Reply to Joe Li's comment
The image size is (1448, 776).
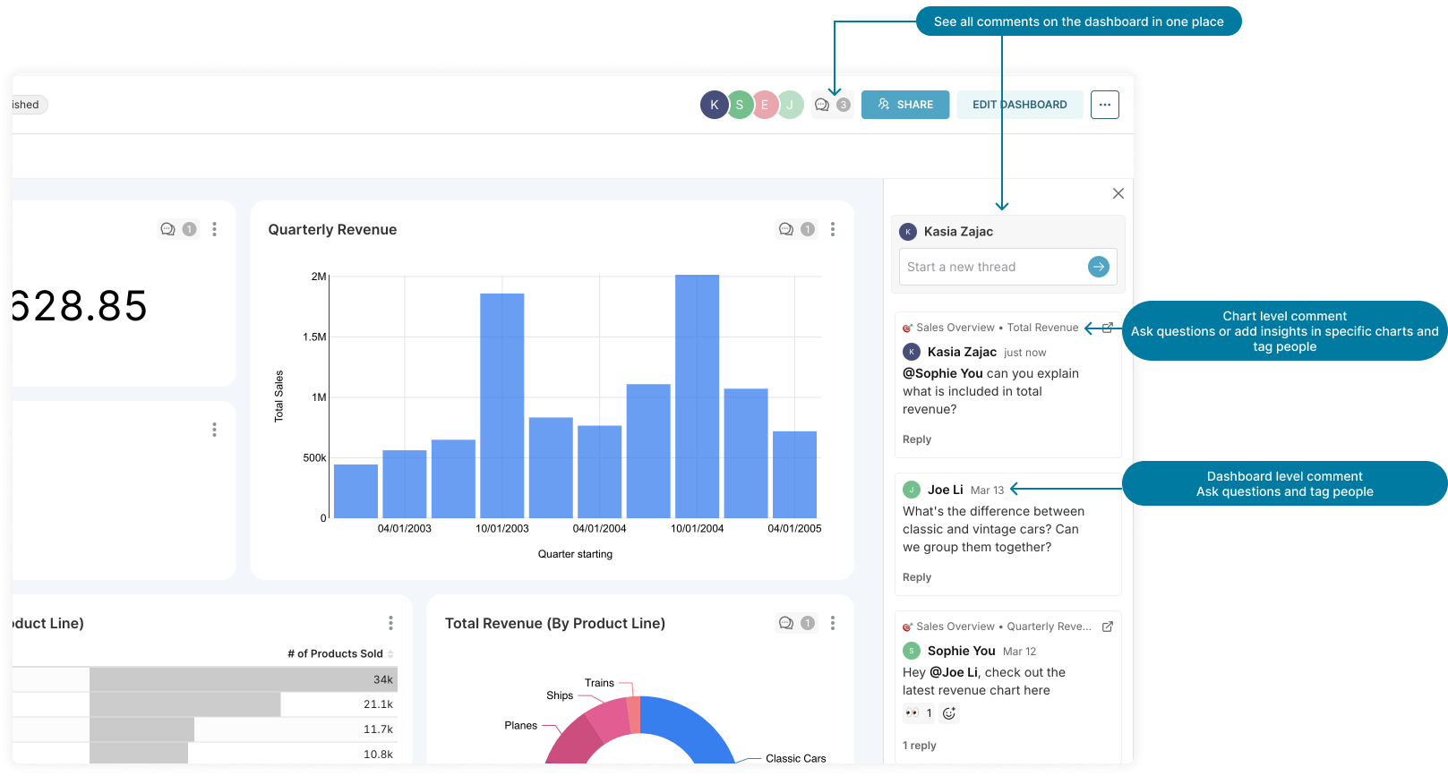[x=917, y=577]
